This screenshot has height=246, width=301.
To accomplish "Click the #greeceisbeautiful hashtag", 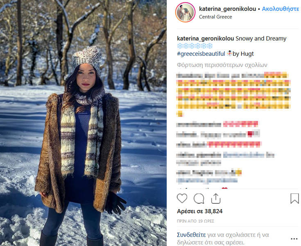I will [x=201, y=54].
